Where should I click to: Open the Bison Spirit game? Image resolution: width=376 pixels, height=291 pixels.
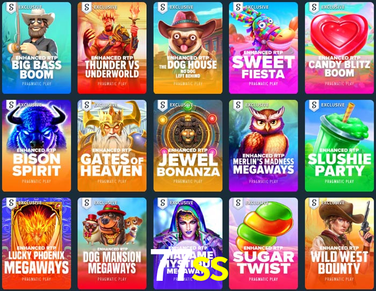tap(37, 146)
